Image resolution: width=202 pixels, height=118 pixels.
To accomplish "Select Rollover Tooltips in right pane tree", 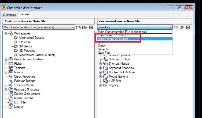I will pos(119,59).
